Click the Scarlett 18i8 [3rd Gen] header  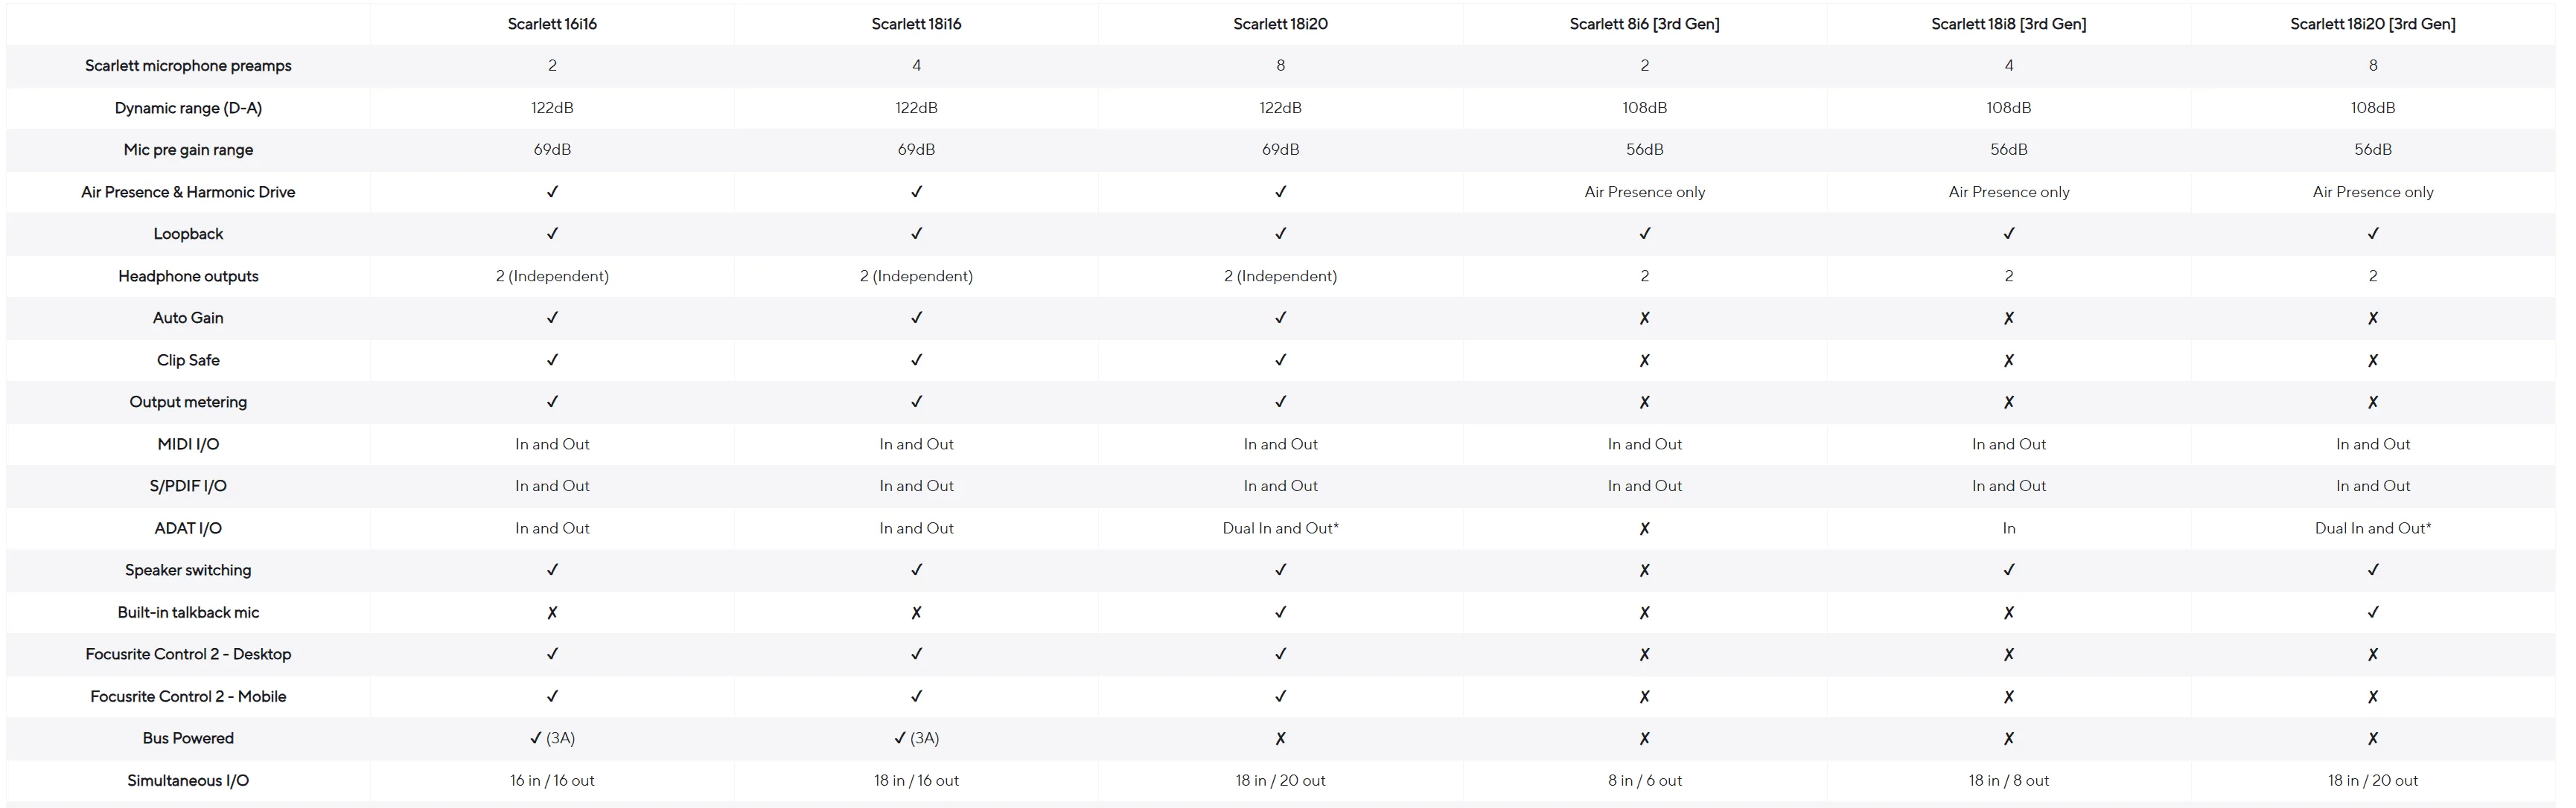tap(2008, 24)
